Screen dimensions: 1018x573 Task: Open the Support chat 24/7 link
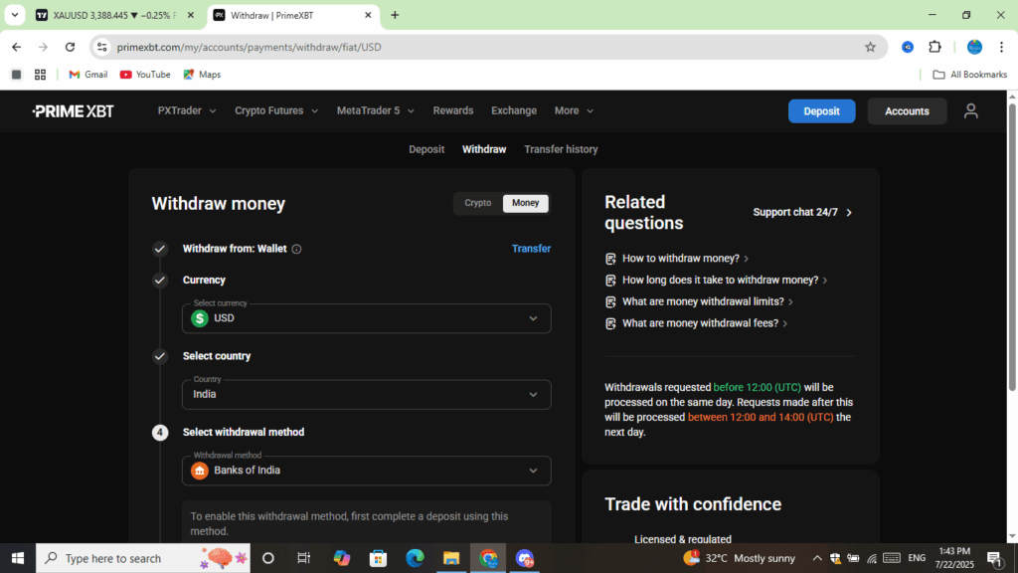(x=802, y=212)
